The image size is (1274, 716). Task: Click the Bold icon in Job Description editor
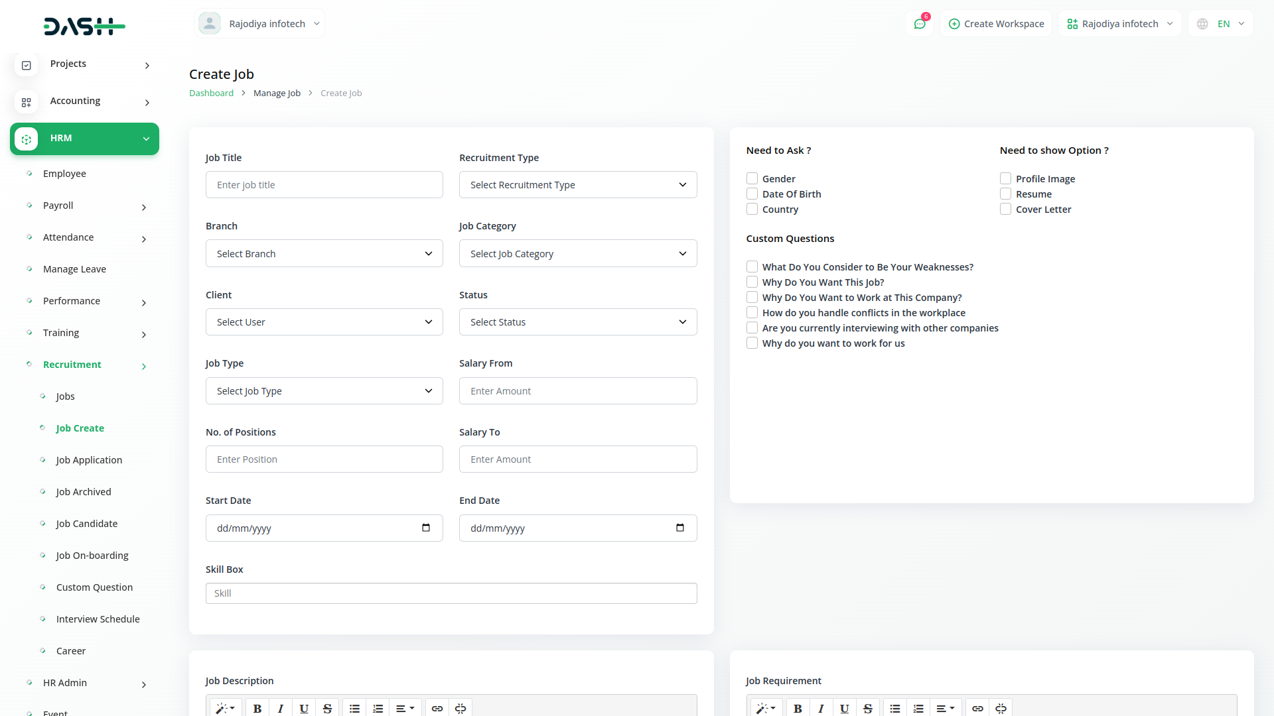[257, 708]
